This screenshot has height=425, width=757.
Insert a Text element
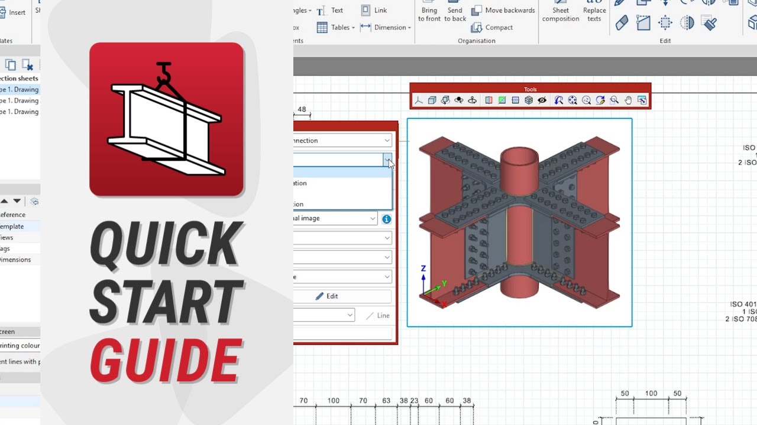click(x=330, y=10)
